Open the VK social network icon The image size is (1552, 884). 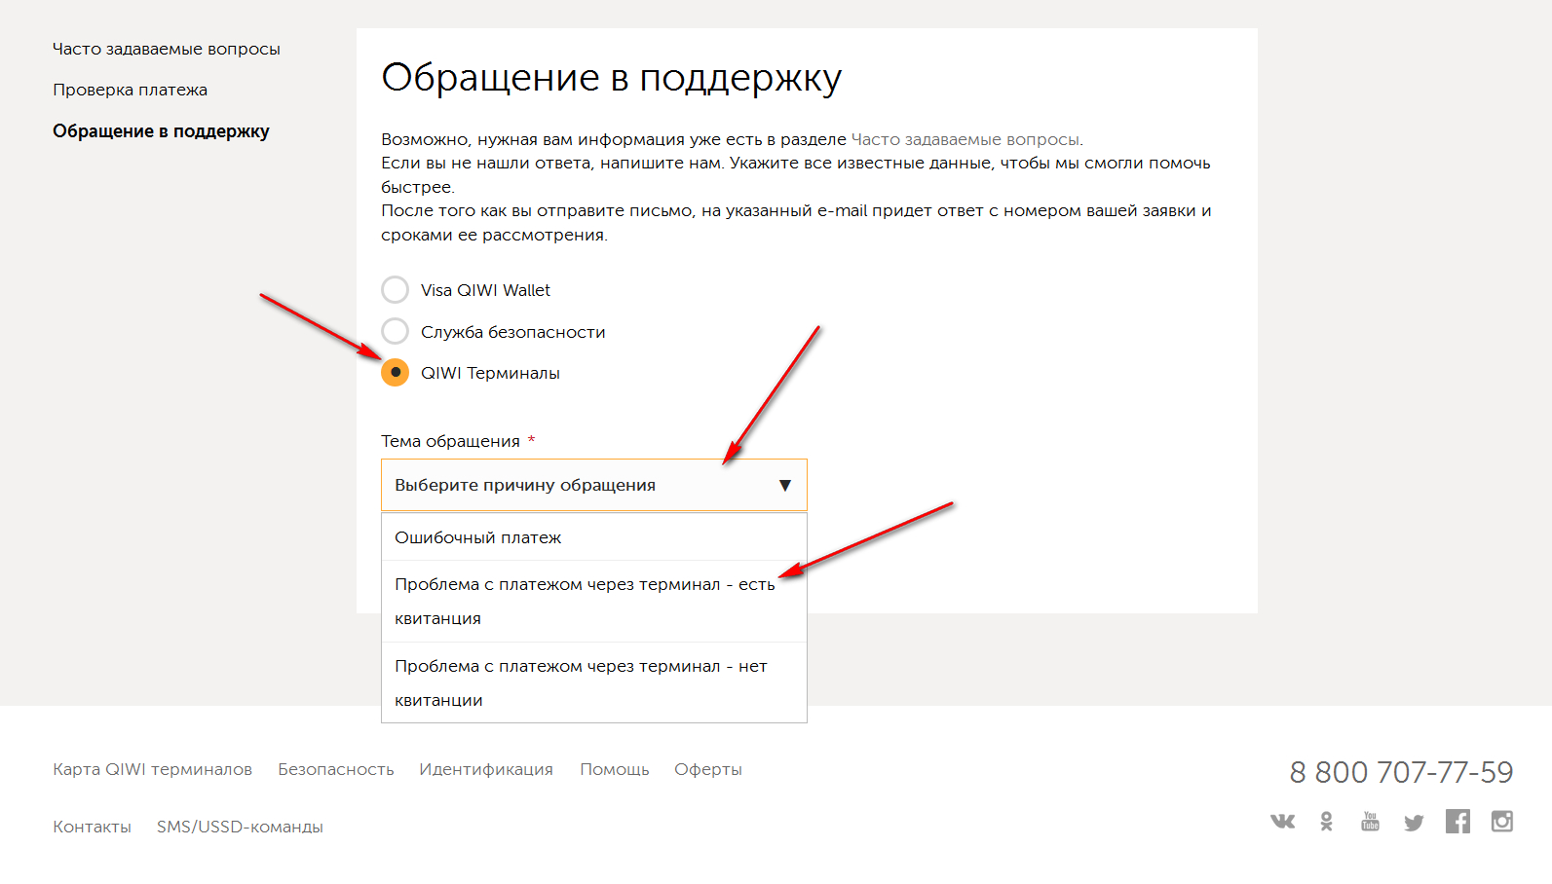click(1282, 822)
